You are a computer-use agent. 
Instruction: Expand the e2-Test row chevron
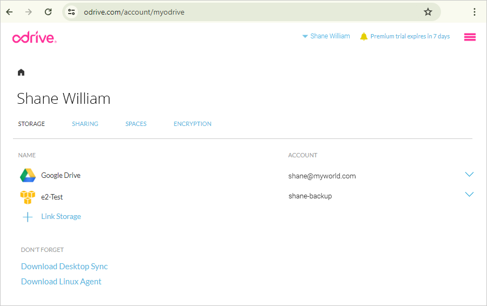coord(469,195)
